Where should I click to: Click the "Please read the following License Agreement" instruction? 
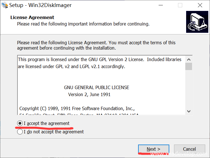[96, 43]
